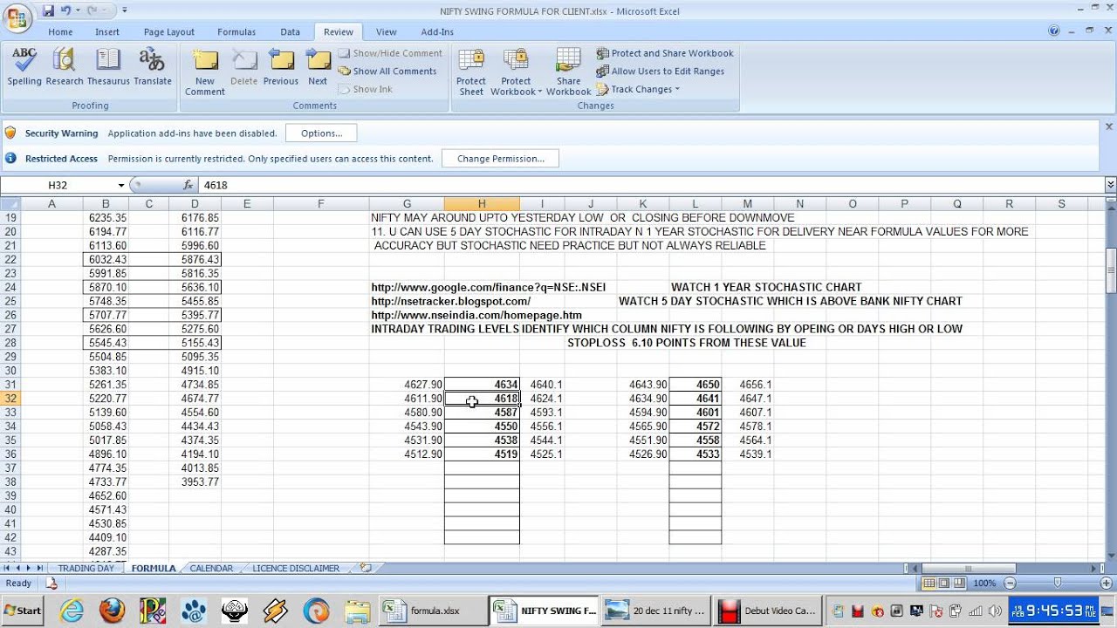Open Debut Video Capture taskbar window
The height and width of the screenshot is (628, 1117).
point(768,611)
